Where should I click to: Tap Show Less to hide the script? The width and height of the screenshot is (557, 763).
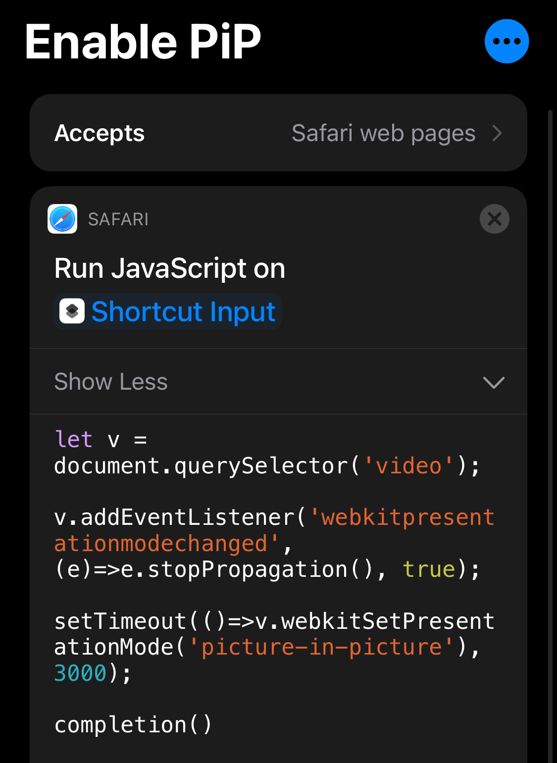point(111,382)
